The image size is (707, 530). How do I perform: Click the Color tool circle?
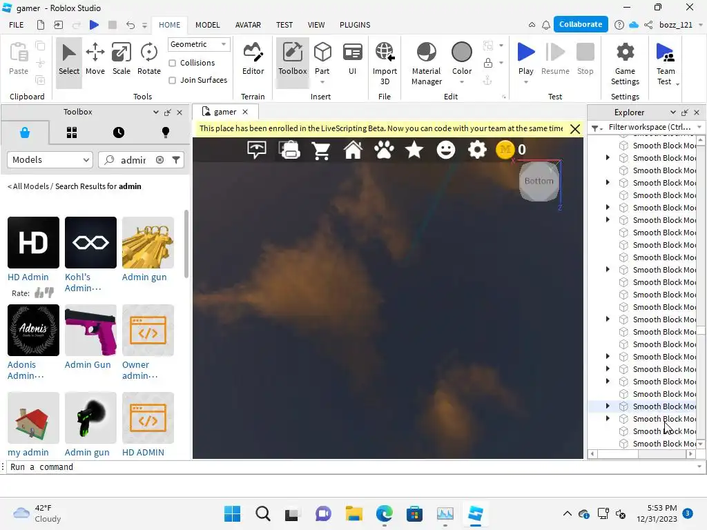[x=462, y=52]
